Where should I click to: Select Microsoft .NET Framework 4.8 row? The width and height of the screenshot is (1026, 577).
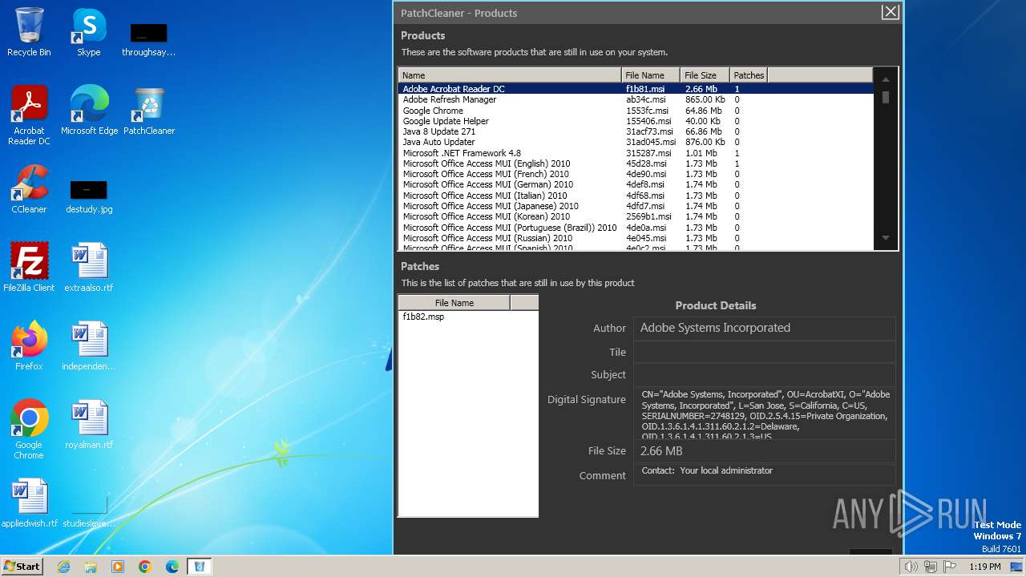[636, 153]
